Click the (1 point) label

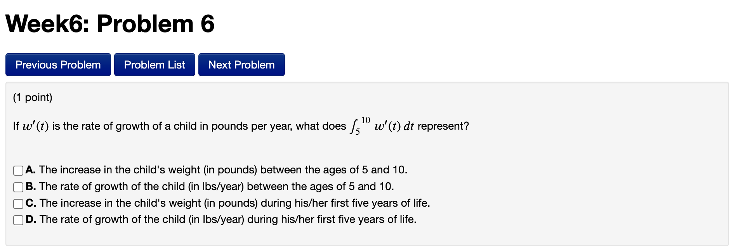32,98
